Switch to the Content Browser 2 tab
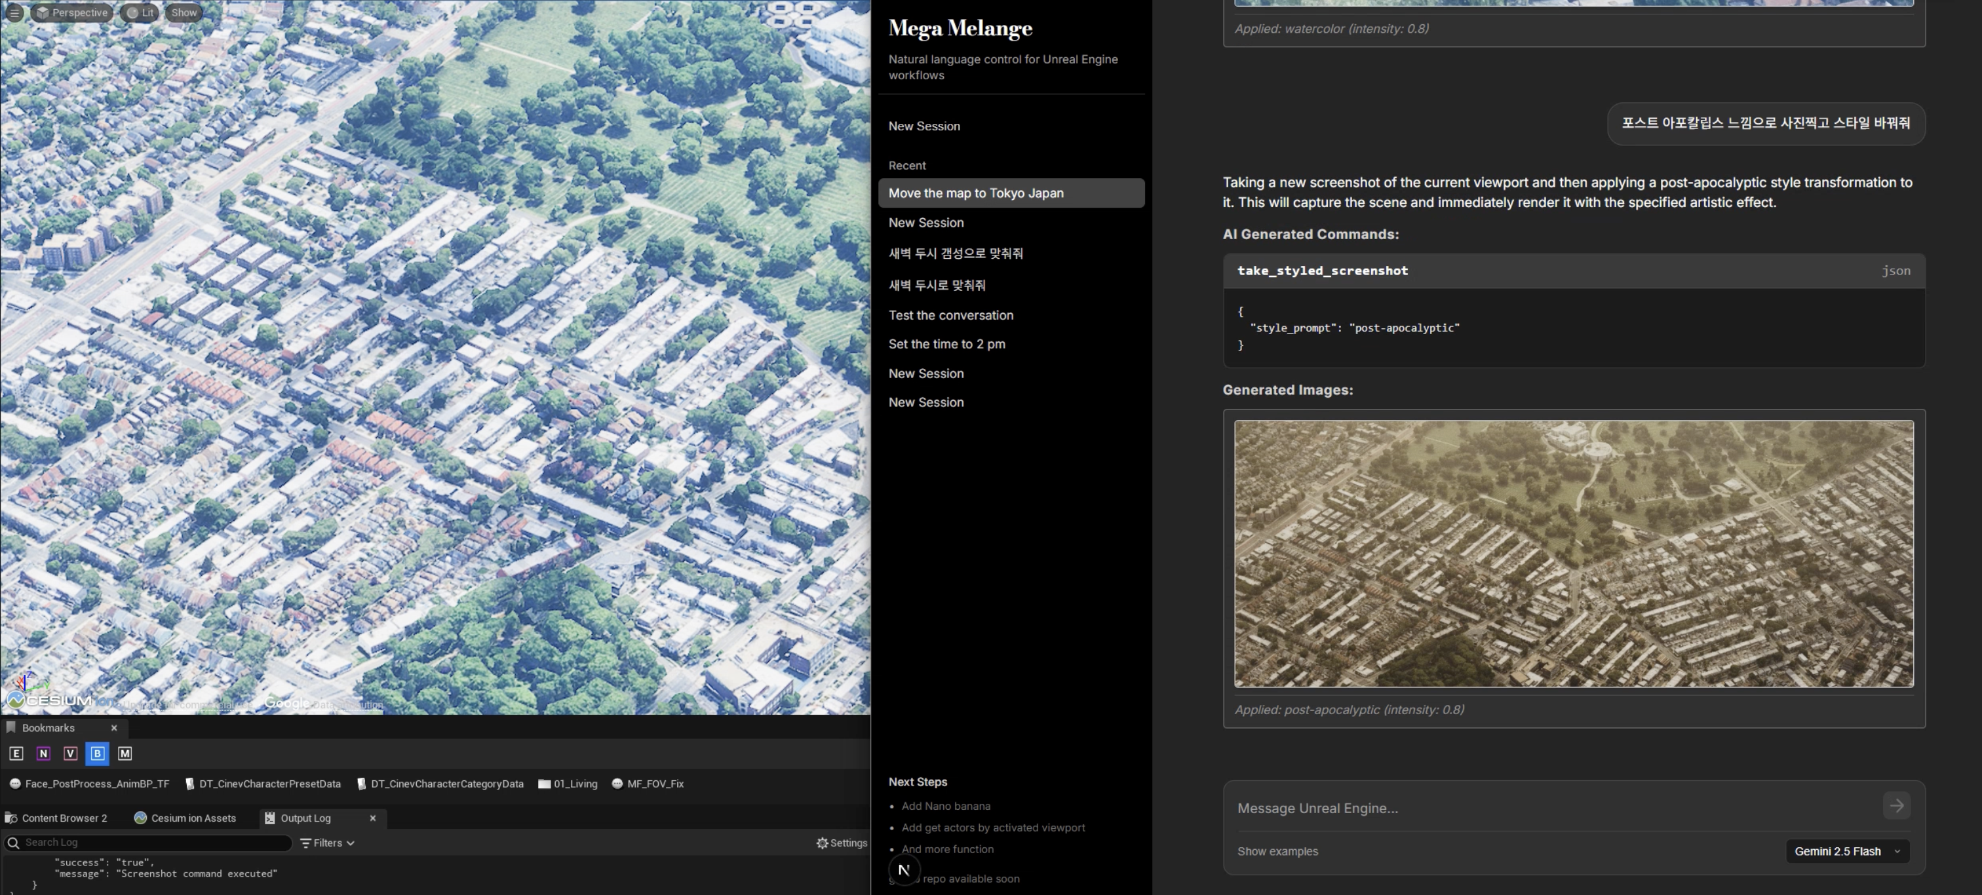Viewport: 1982px width, 895px height. pos(57,817)
